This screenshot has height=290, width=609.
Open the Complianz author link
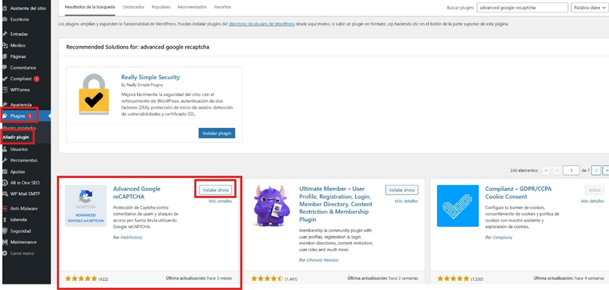click(x=502, y=237)
